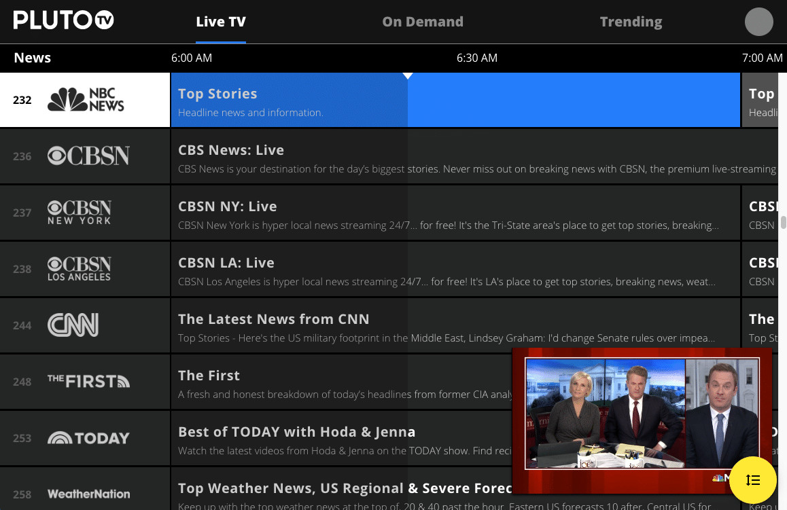787x510 pixels.
Task: Click channel number 244
Action: (x=22, y=325)
